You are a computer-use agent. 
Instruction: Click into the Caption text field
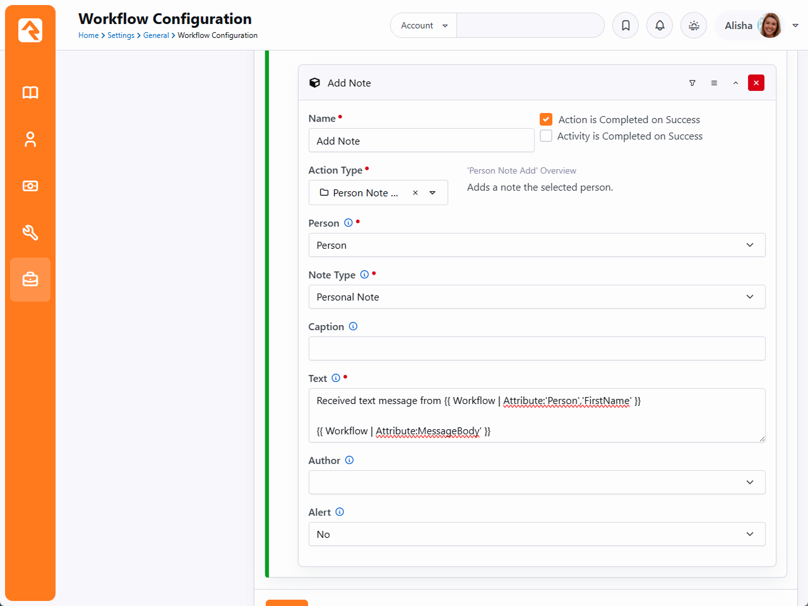coord(537,349)
